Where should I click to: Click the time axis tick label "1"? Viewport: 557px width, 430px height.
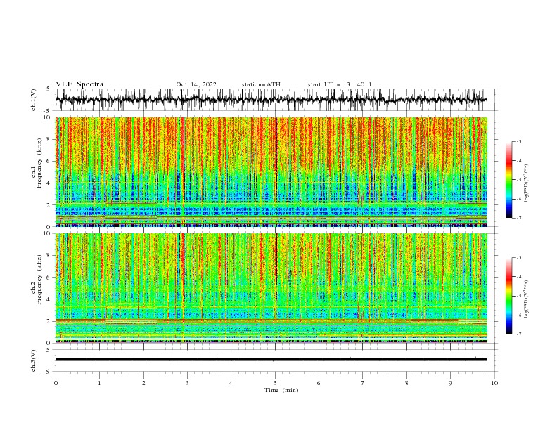click(99, 383)
